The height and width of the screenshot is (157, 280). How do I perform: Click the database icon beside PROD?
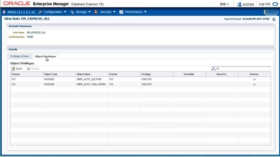click(4, 12)
